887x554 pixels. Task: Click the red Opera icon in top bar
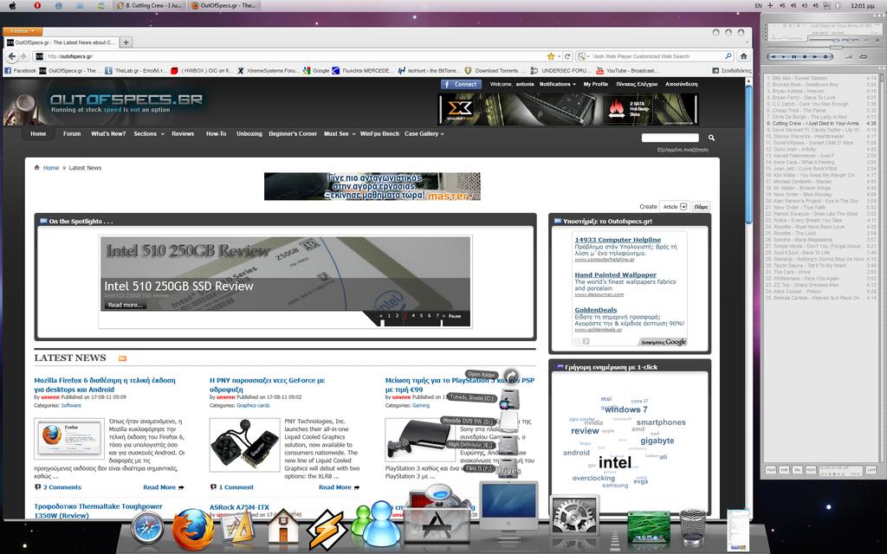click(37, 6)
